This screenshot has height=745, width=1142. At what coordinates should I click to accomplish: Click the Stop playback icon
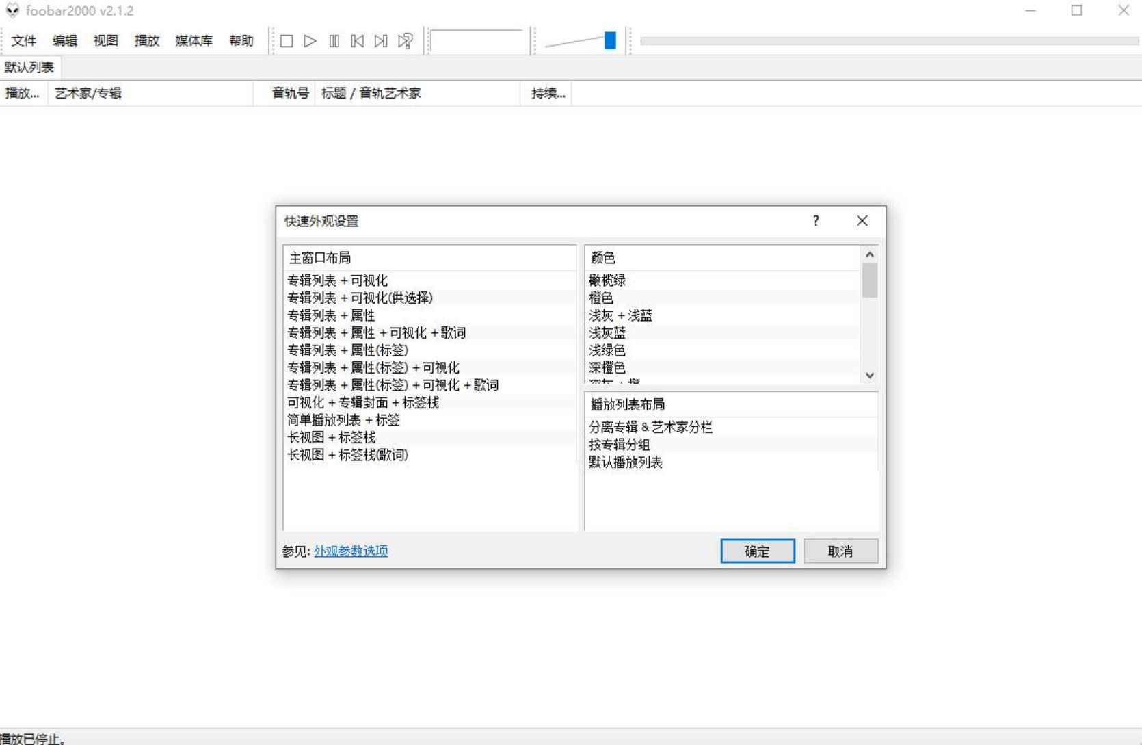tap(286, 41)
